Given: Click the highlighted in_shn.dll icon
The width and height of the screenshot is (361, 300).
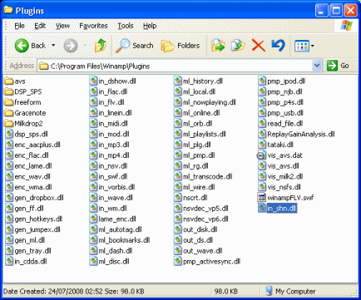Looking at the screenshot, I should [x=262, y=208].
